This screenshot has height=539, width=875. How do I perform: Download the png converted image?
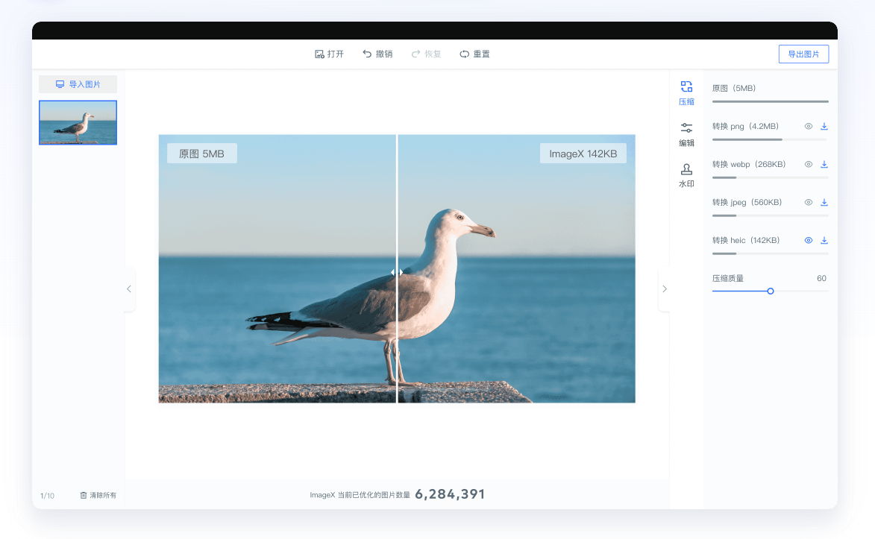click(x=824, y=127)
